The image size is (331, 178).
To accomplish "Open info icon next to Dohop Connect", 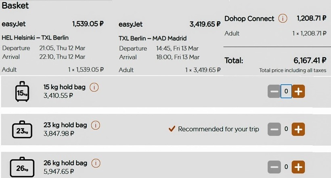I will coord(283,19).
